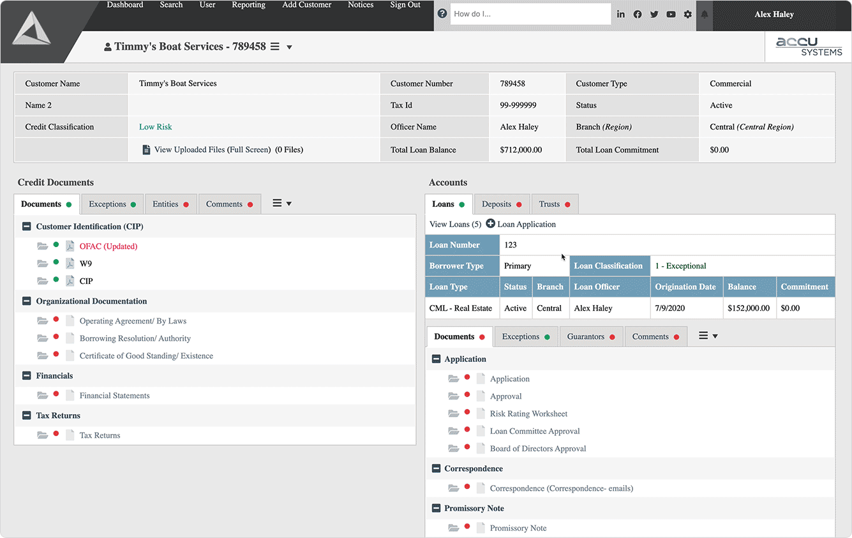Click the How do I search field
This screenshot has width=852, height=538.
click(530, 14)
